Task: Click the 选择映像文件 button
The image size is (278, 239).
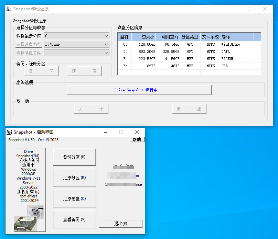Action: point(29,53)
